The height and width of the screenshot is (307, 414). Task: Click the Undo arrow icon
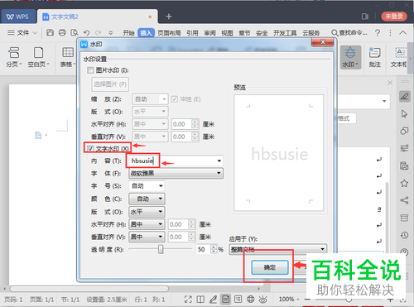pyautogui.click(x=87, y=32)
